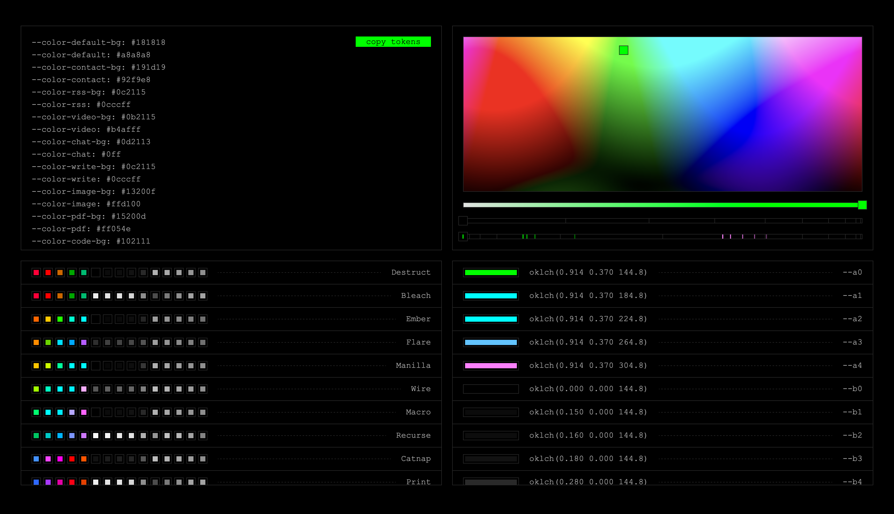Click the green square picker handle
Viewport: 894px width, 514px height.
coord(623,50)
